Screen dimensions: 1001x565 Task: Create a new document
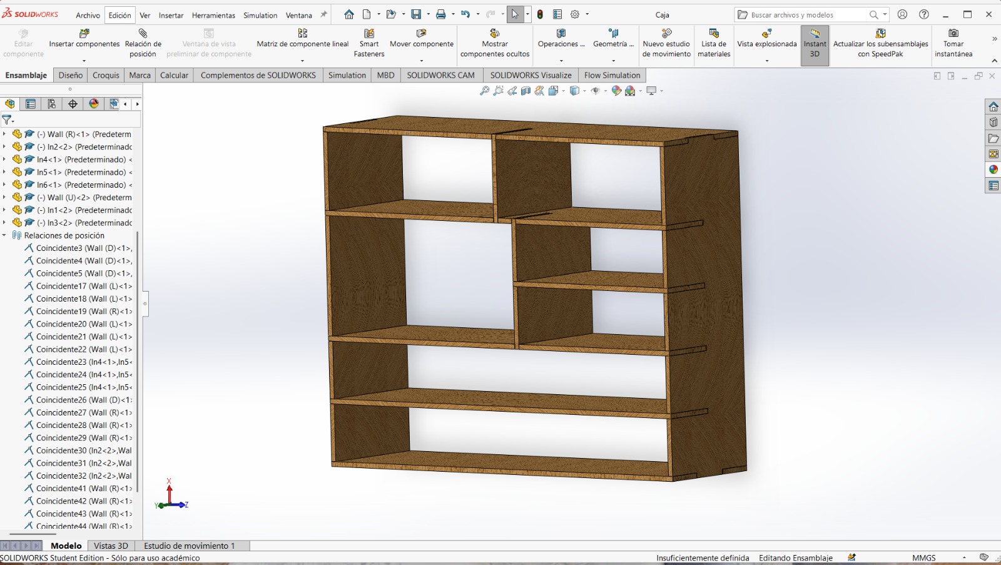point(367,14)
